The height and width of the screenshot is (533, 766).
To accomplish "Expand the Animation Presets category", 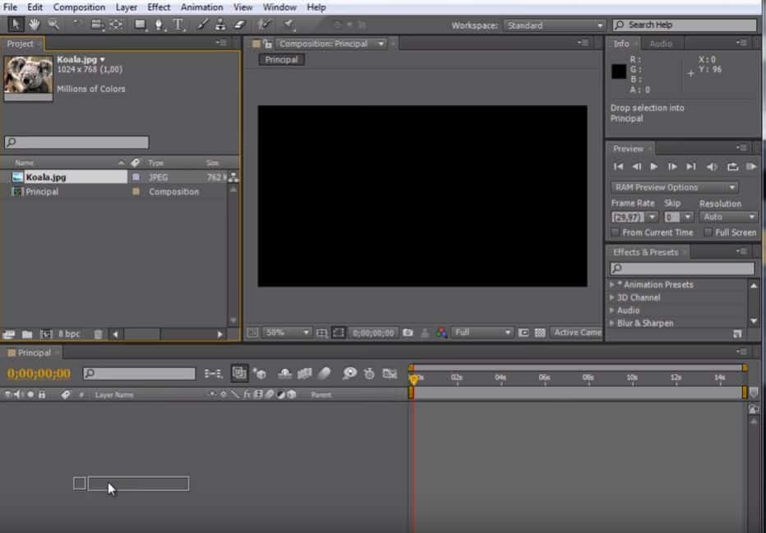I will tap(612, 284).
